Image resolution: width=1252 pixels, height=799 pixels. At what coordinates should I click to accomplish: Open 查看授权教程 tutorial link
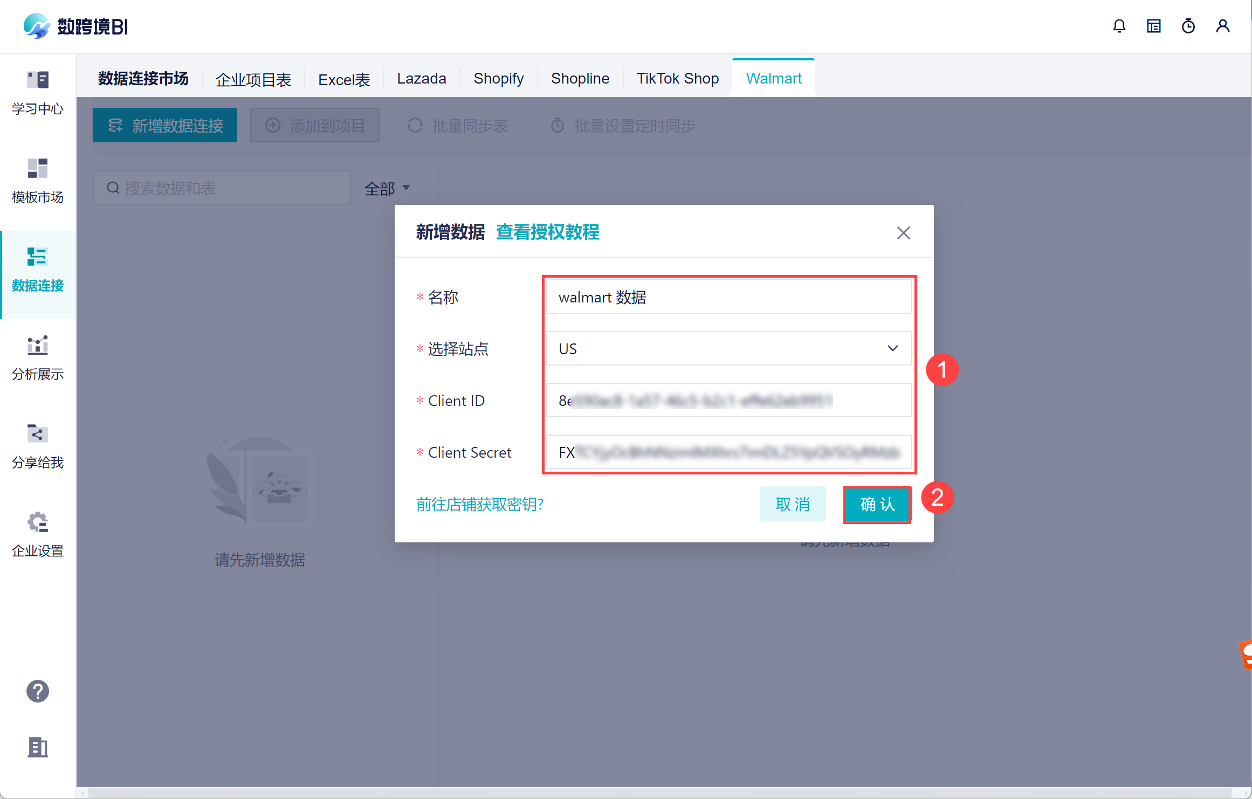coord(547,232)
